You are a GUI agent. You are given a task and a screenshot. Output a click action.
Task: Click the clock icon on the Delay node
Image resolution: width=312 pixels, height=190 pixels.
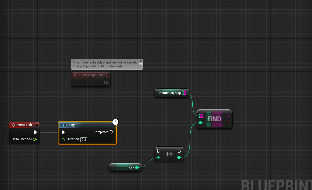tap(115, 122)
